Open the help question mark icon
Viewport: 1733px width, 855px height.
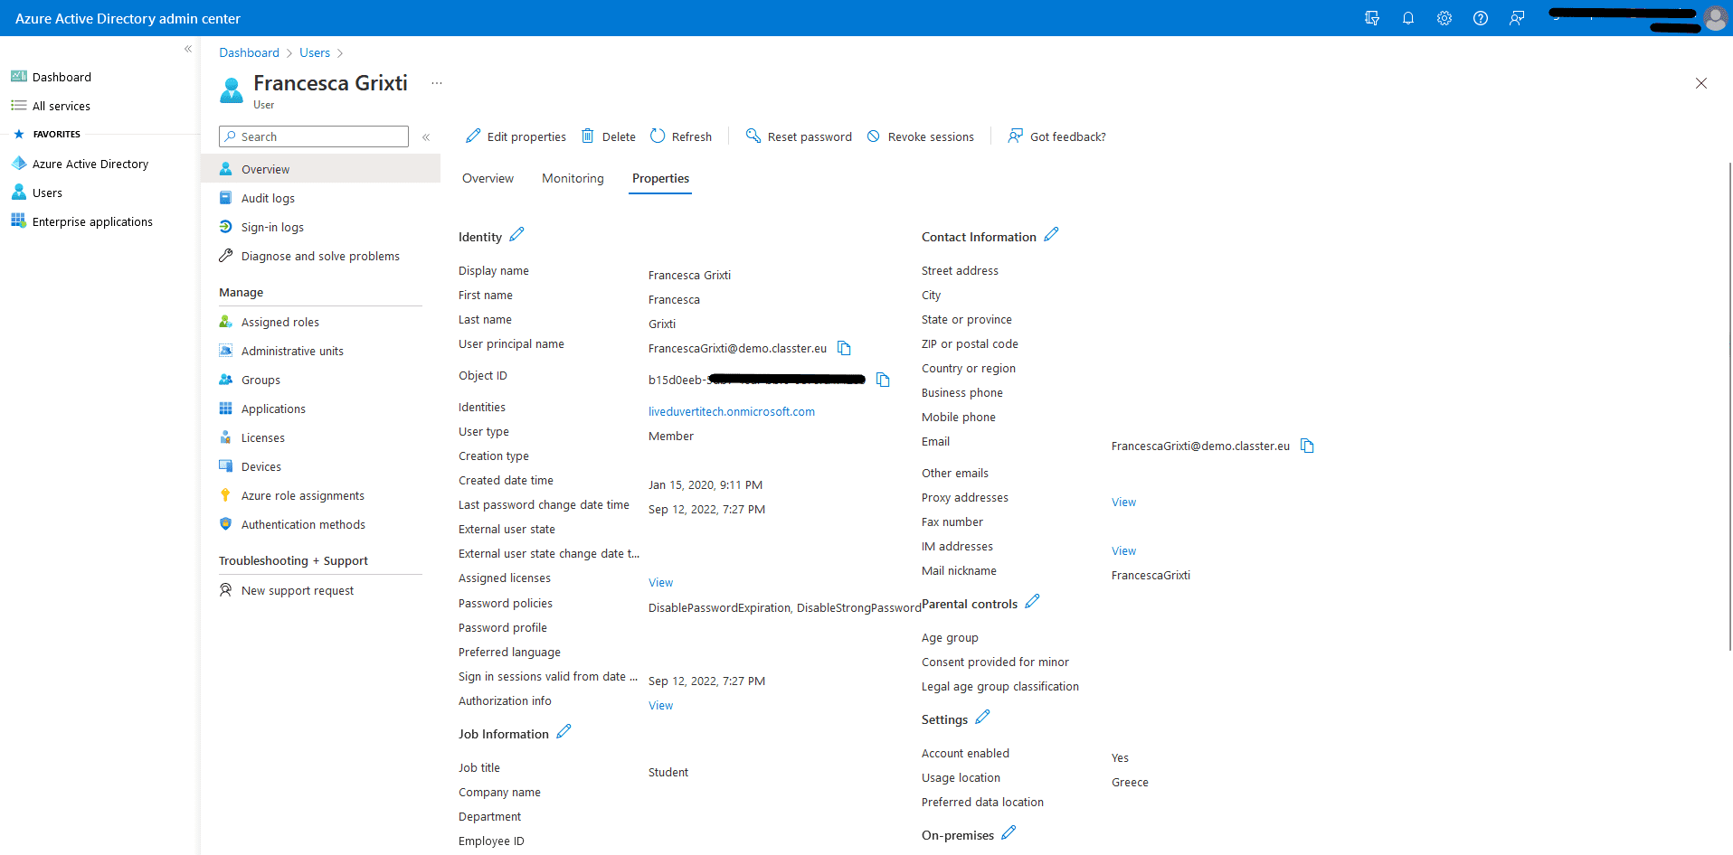[1481, 18]
